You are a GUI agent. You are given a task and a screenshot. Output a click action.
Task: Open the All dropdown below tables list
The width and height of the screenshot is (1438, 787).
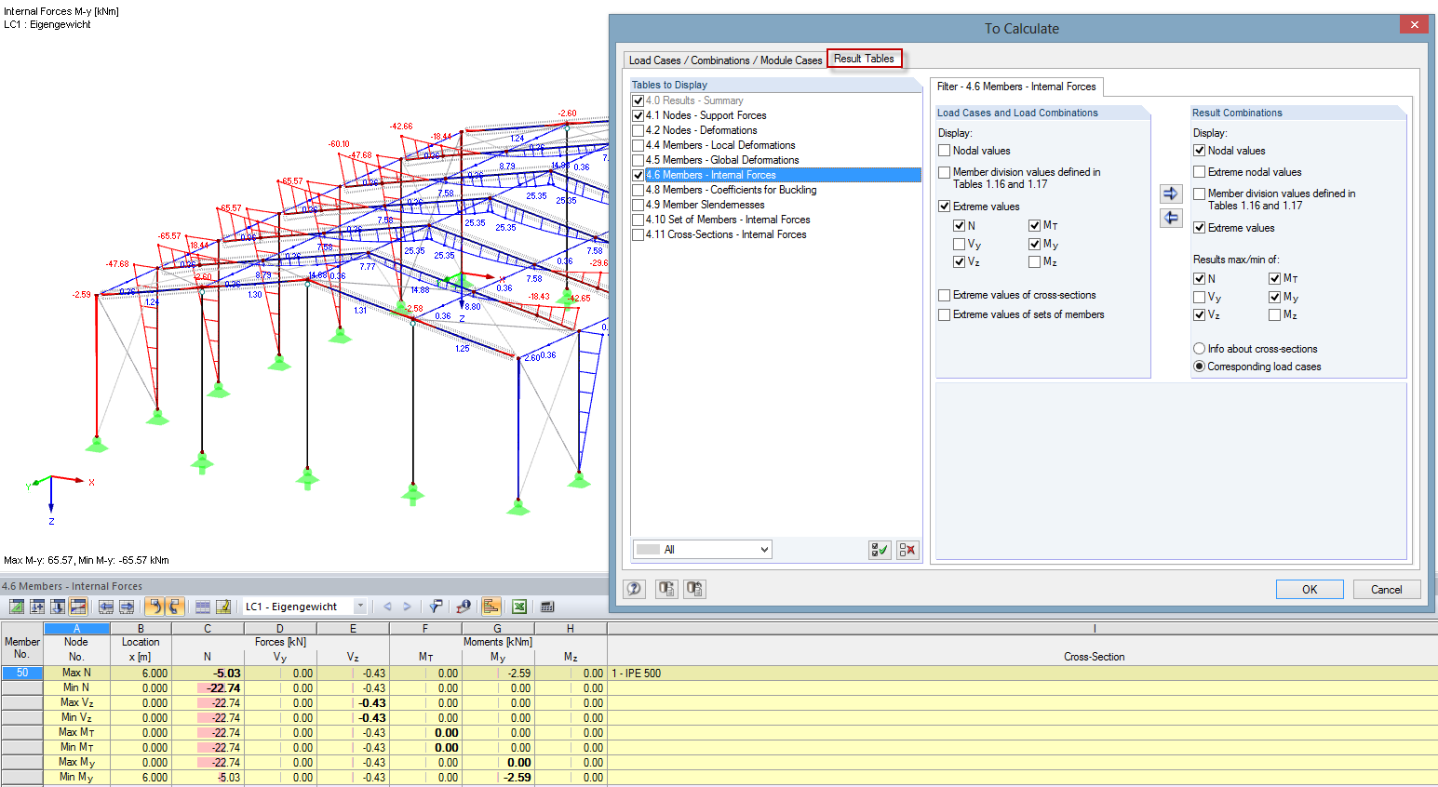point(703,550)
